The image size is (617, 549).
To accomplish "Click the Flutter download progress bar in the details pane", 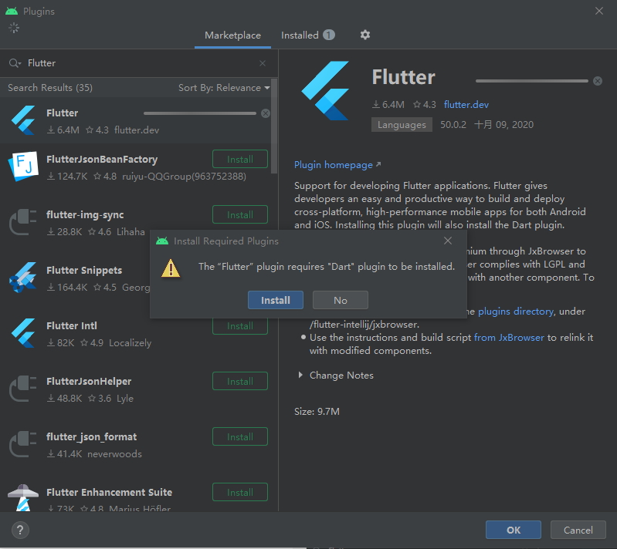I will click(x=531, y=81).
